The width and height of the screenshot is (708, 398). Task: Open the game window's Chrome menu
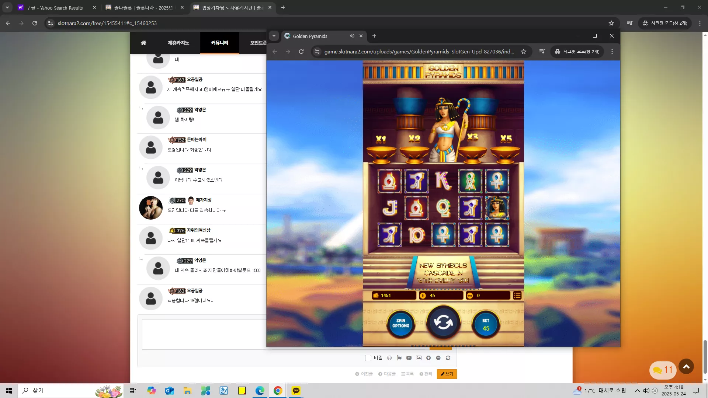[x=612, y=52]
